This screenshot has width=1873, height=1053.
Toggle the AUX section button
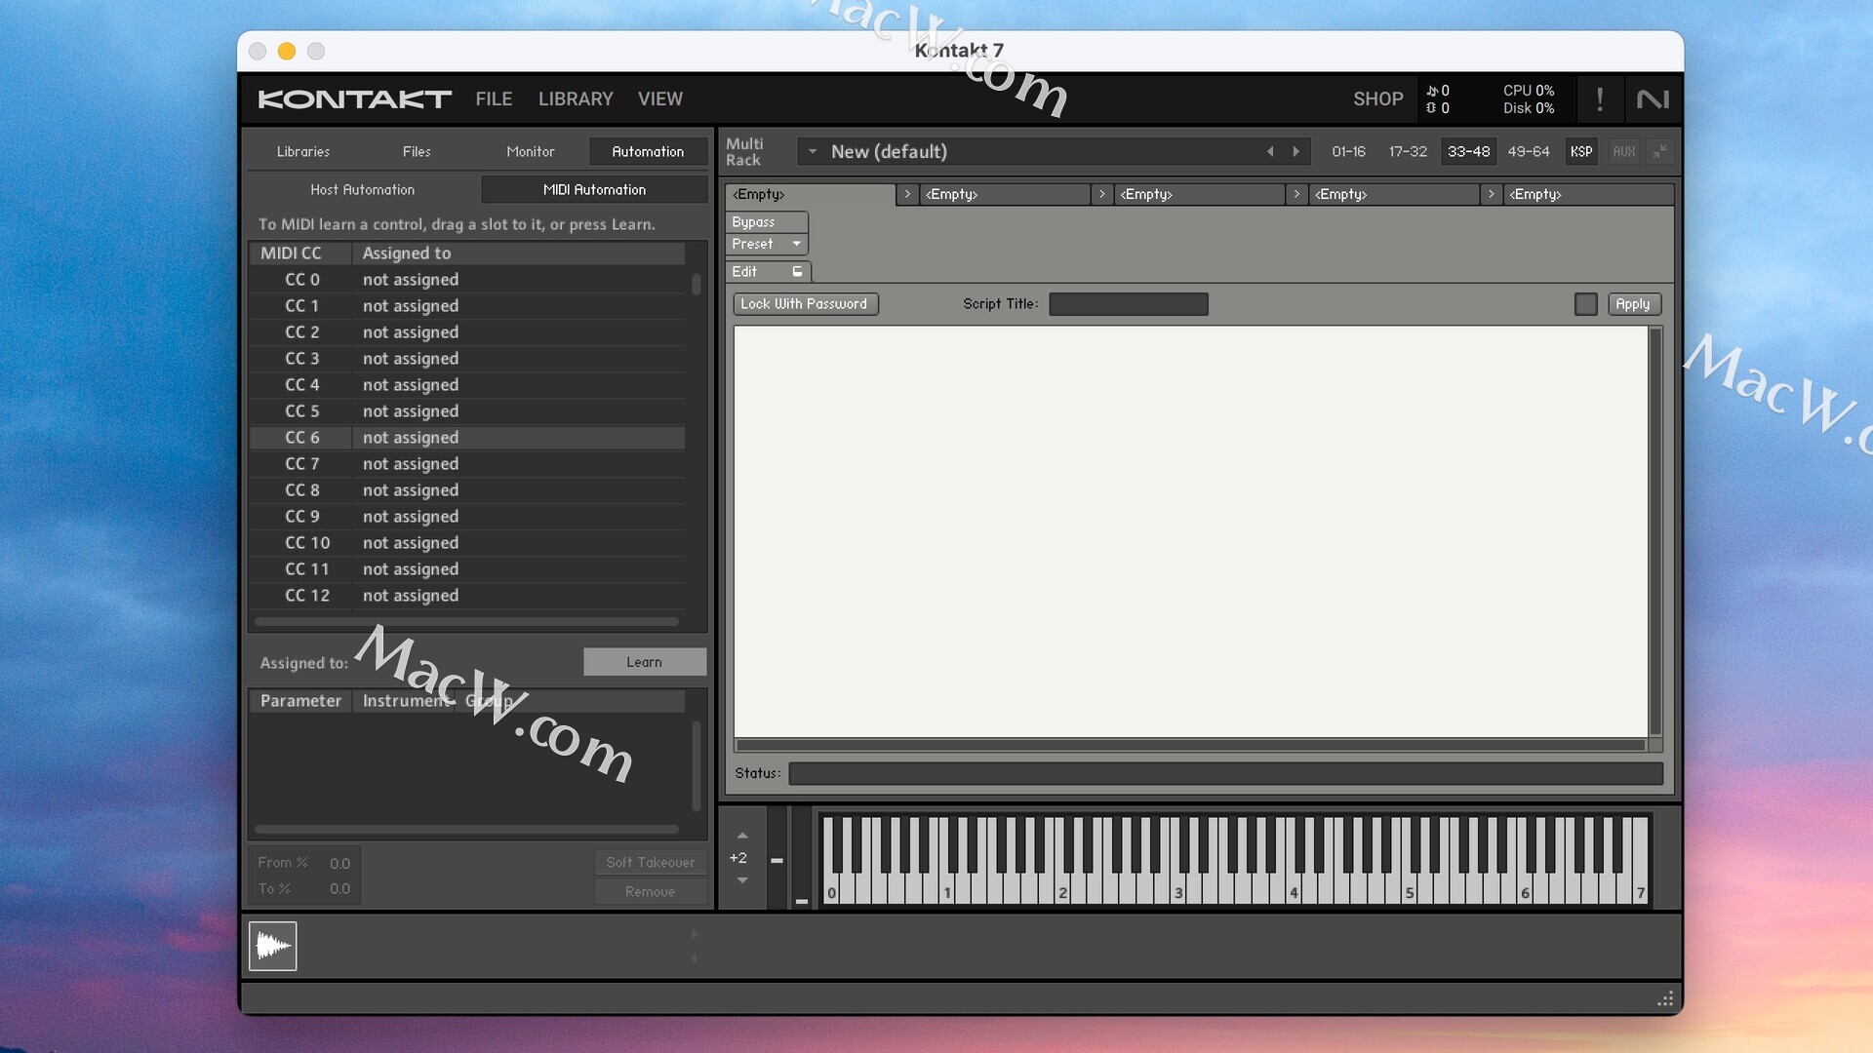click(1623, 151)
